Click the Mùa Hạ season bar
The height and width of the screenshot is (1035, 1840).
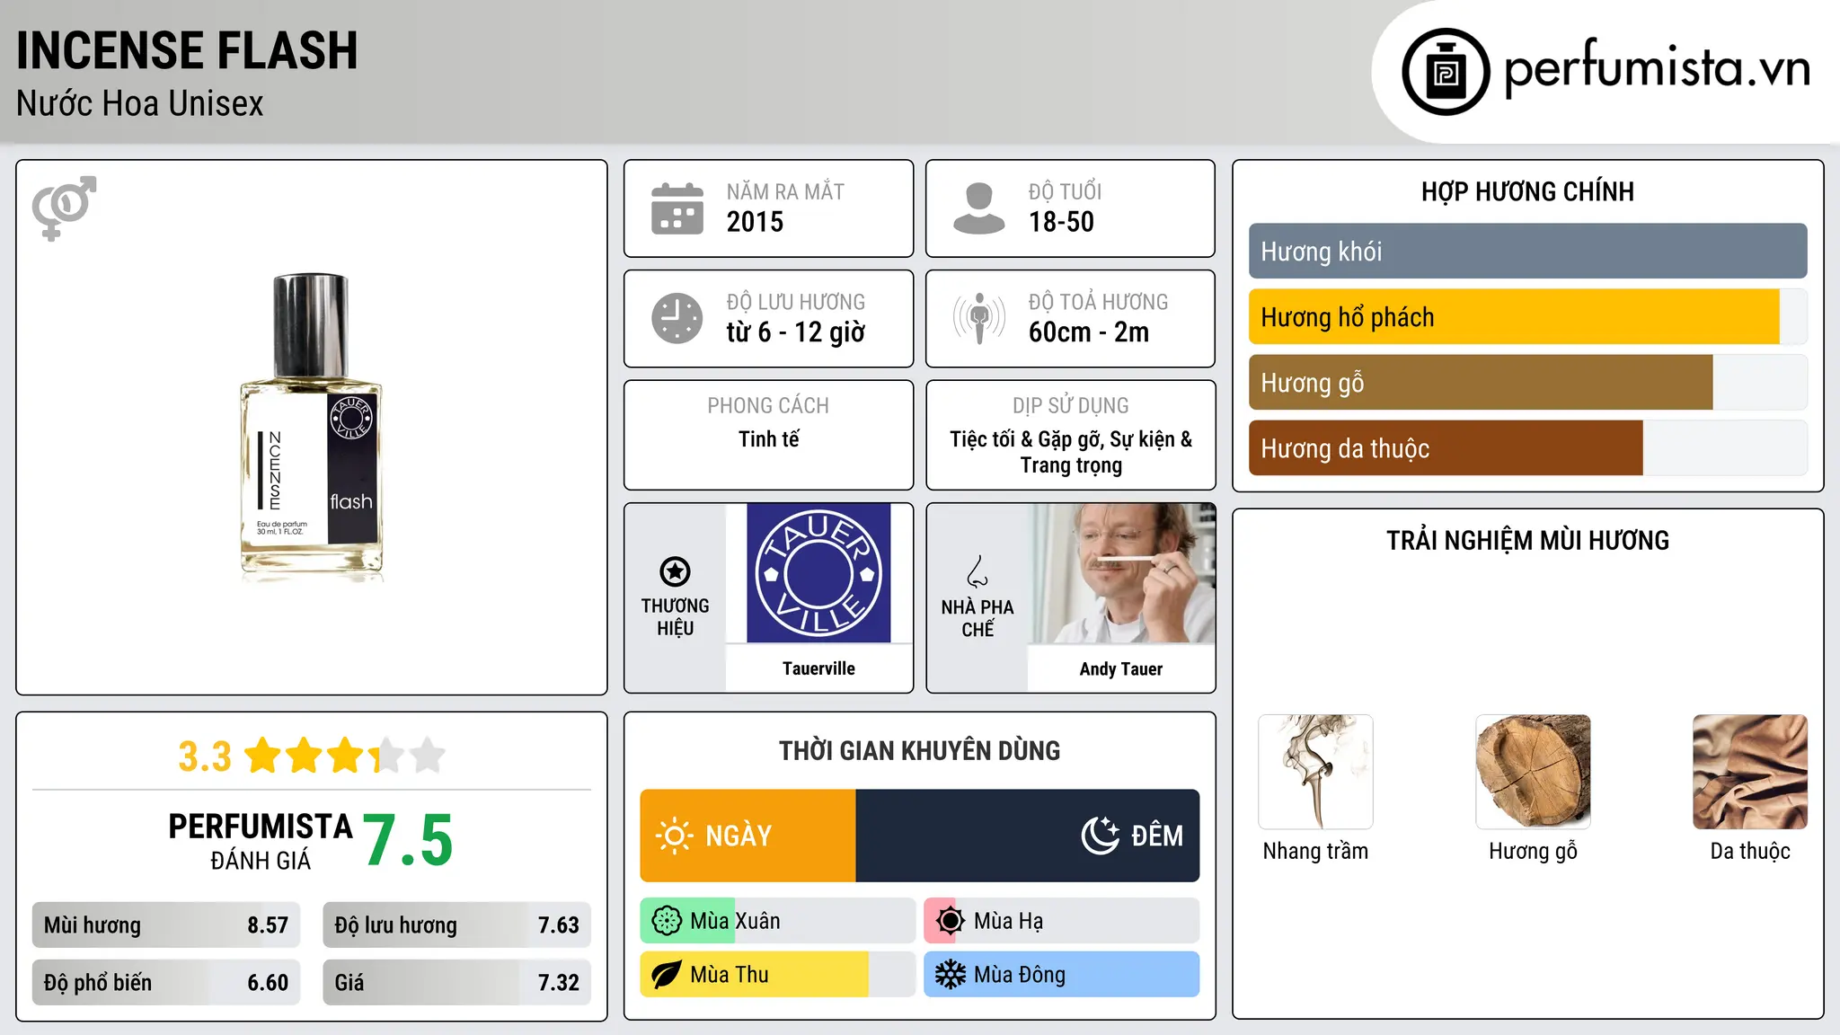(1062, 921)
